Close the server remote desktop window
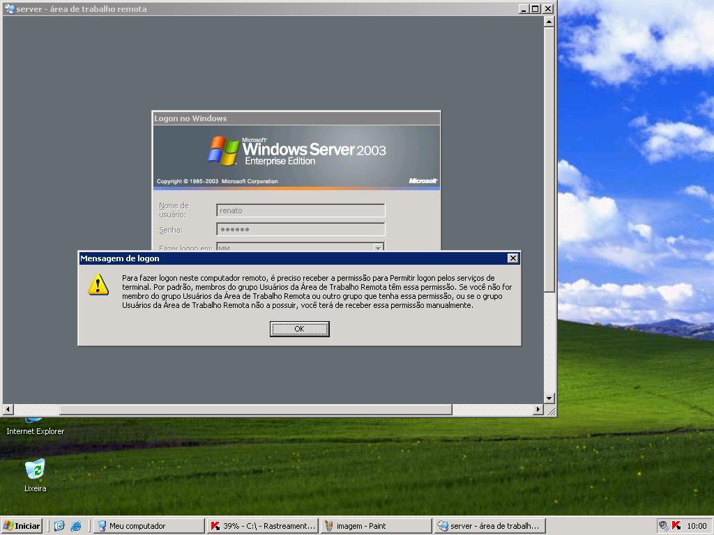Screen dimensions: 714x535 [548, 8]
